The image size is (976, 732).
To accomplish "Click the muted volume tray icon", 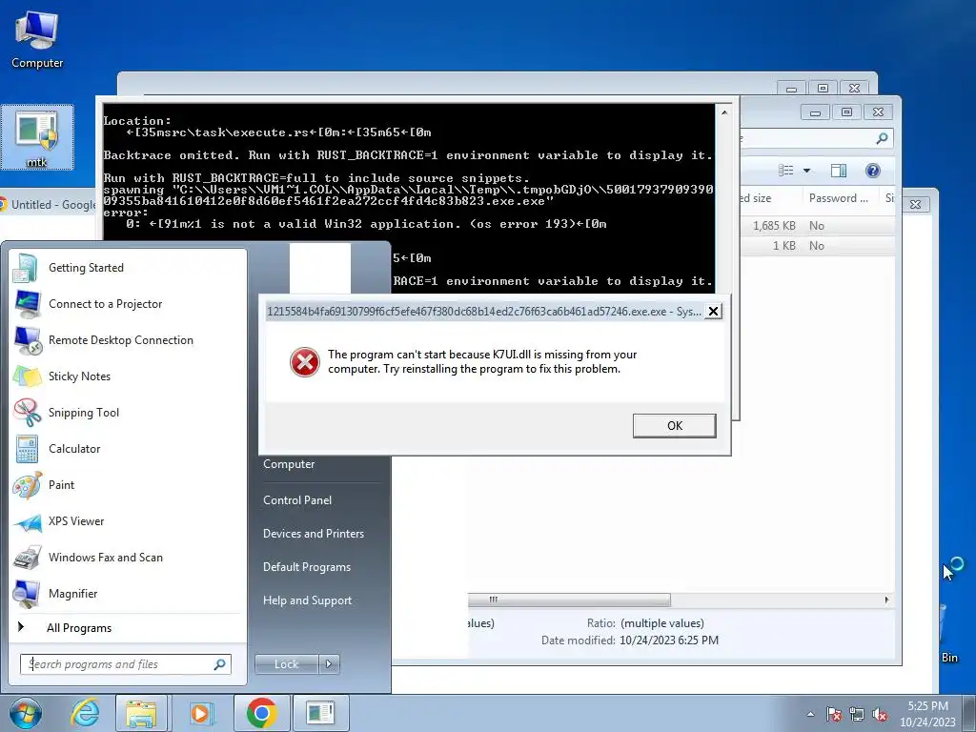I will pos(880,714).
